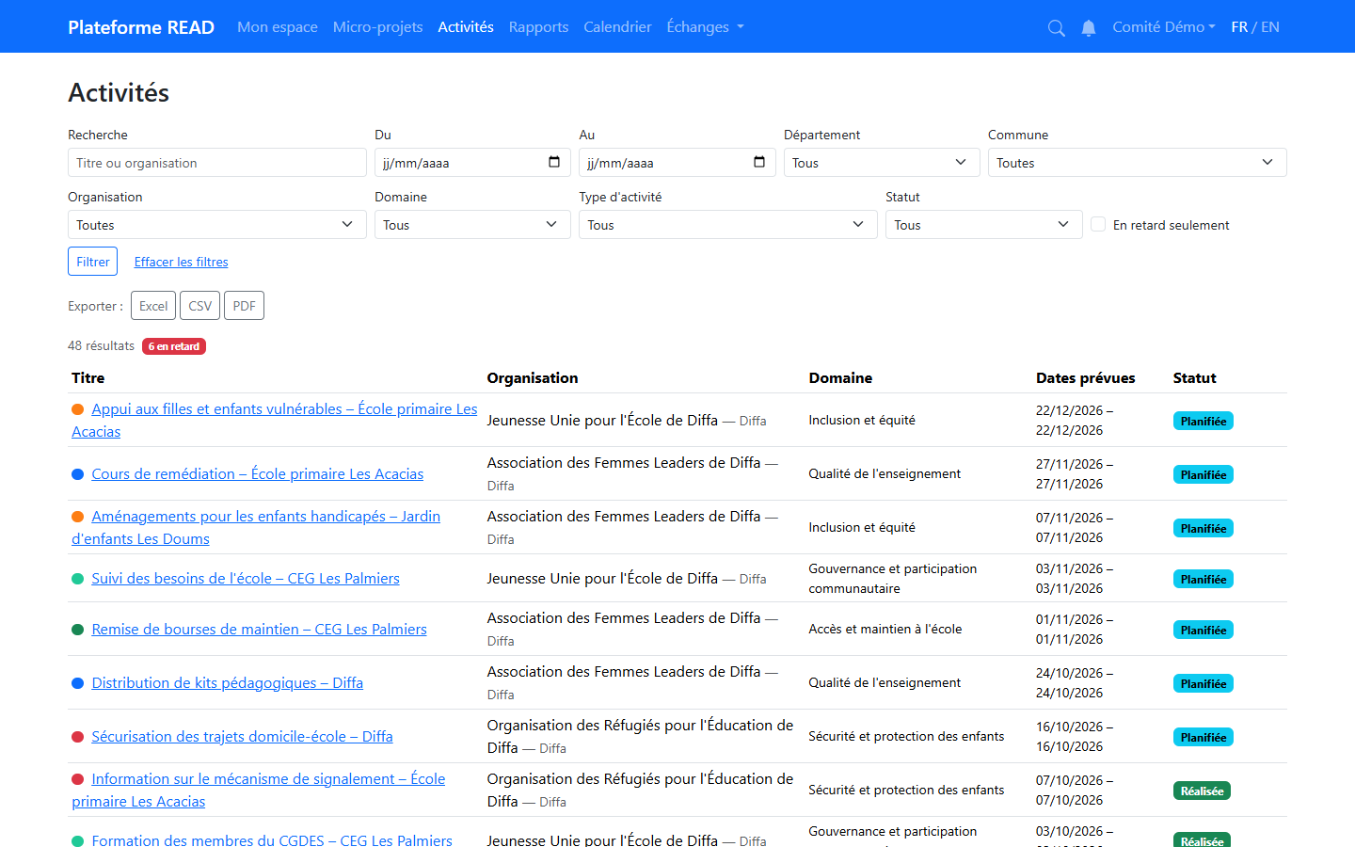Open Distribution de kits pédagogiques – Diffa

[x=227, y=683]
